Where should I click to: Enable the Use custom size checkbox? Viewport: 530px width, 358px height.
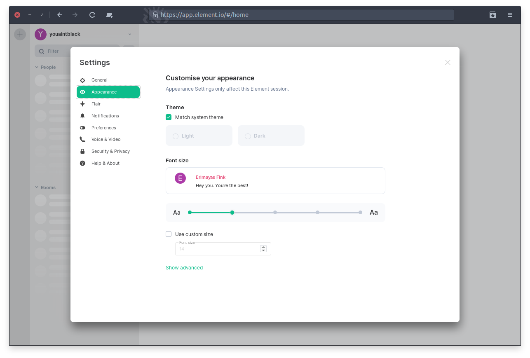pyautogui.click(x=169, y=234)
